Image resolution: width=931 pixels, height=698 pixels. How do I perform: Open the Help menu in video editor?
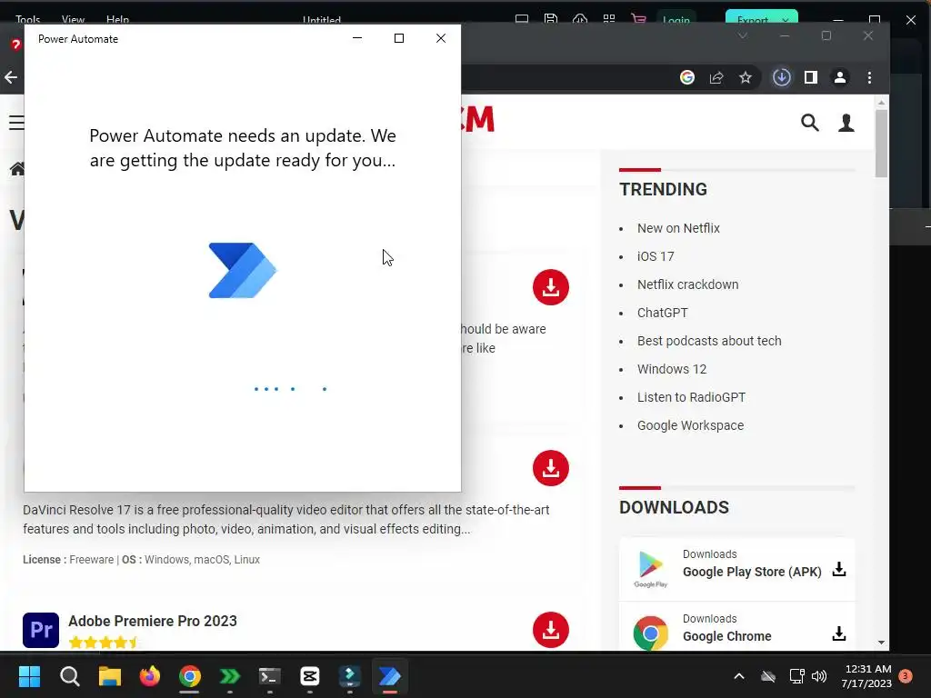pyautogui.click(x=117, y=20)
